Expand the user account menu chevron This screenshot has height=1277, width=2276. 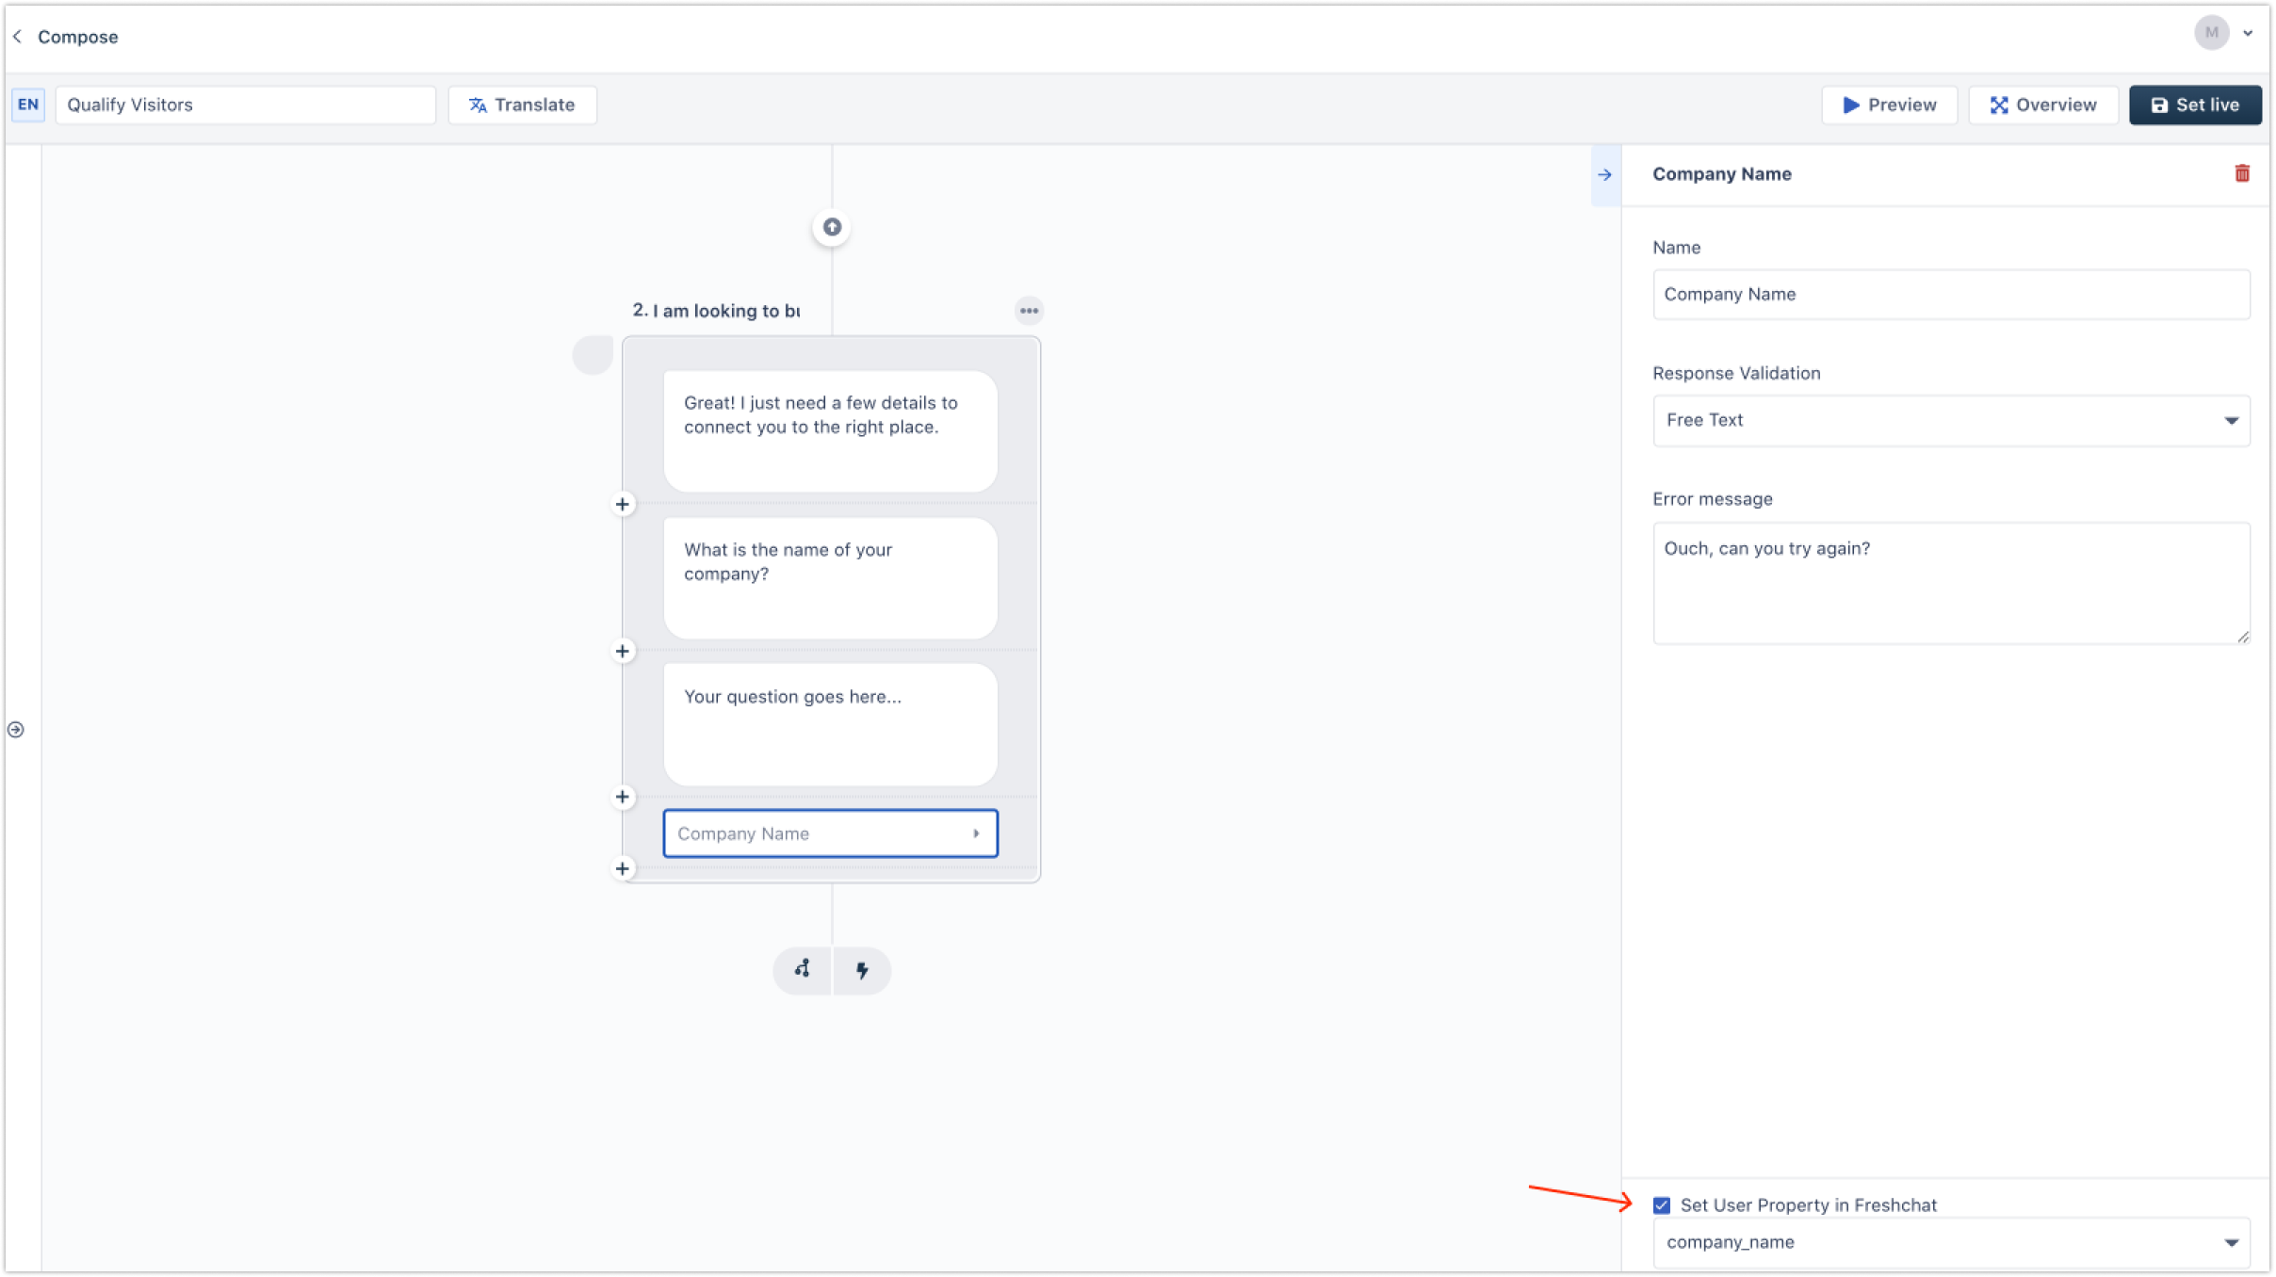[x=2248, y=34]
